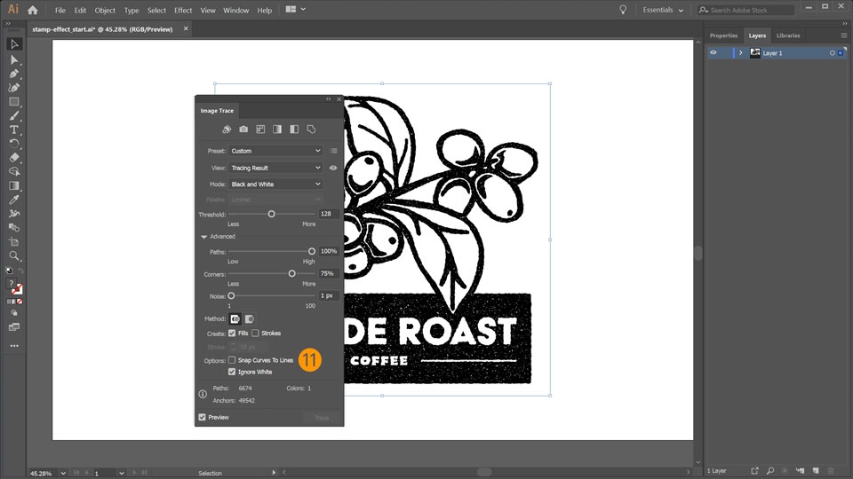Toggle the tracing view eye icon
Image resolution: width=853 pixels, height=479 pixels.
click(x=333, y=168)
